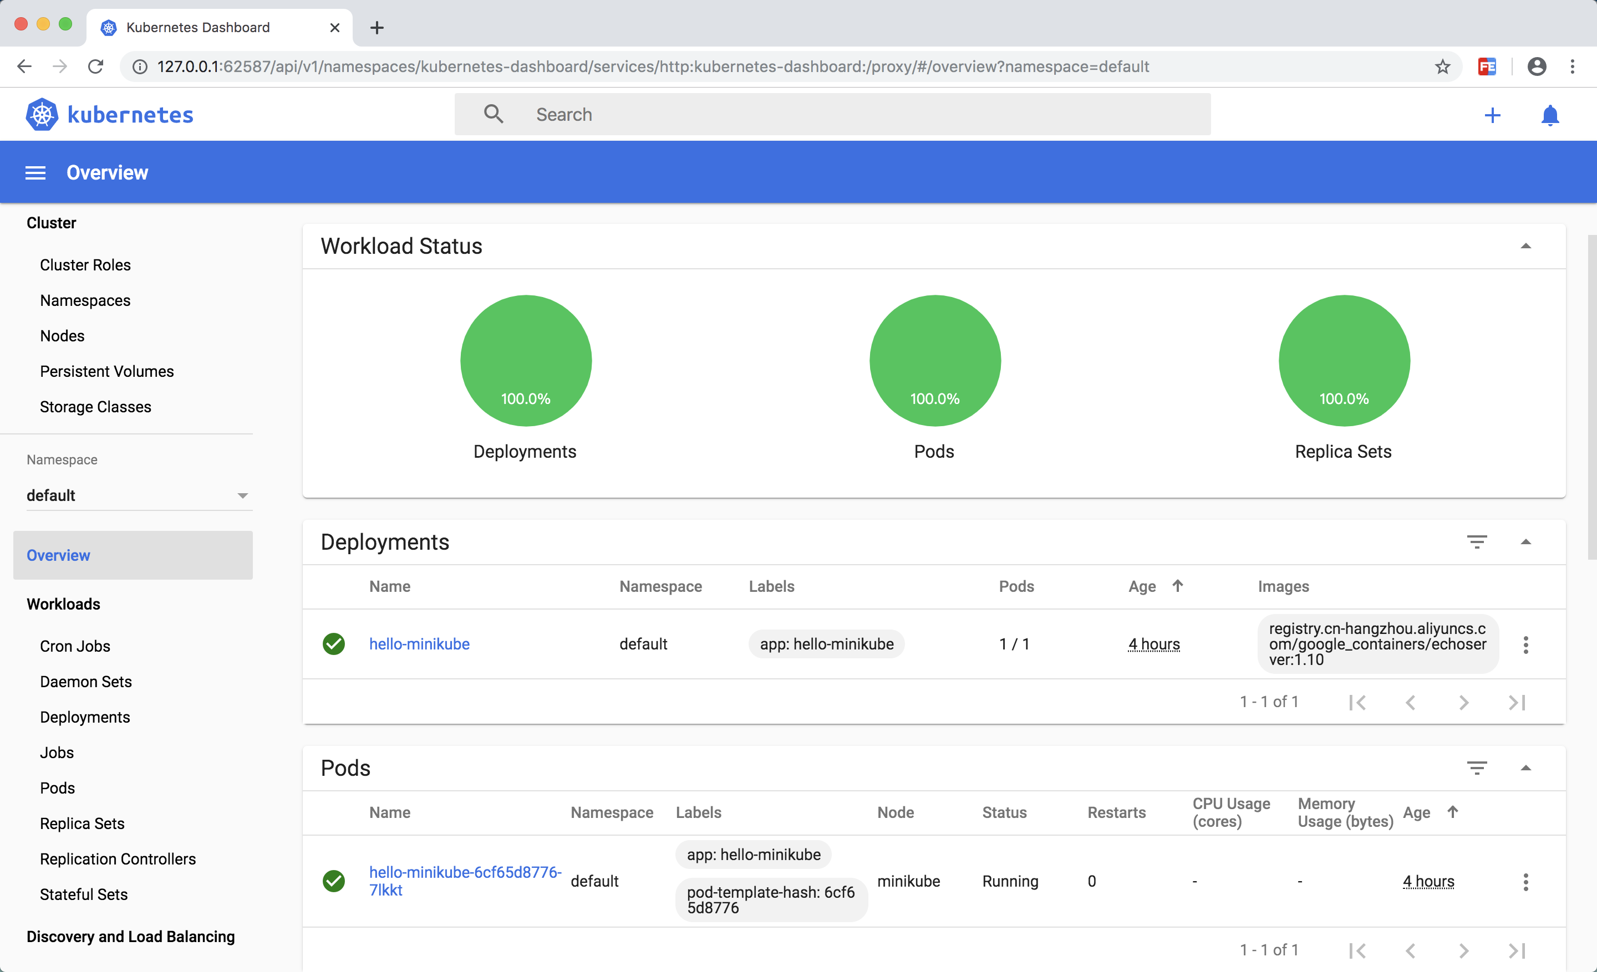
Task: Open the actions menu for the hello-minikube deployment
Action: [x=1525, y=644]
